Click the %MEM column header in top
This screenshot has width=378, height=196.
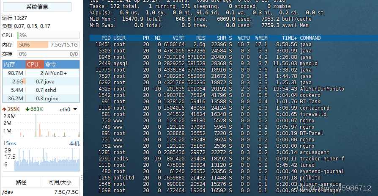pyautogui.click(x=261, y=38)
